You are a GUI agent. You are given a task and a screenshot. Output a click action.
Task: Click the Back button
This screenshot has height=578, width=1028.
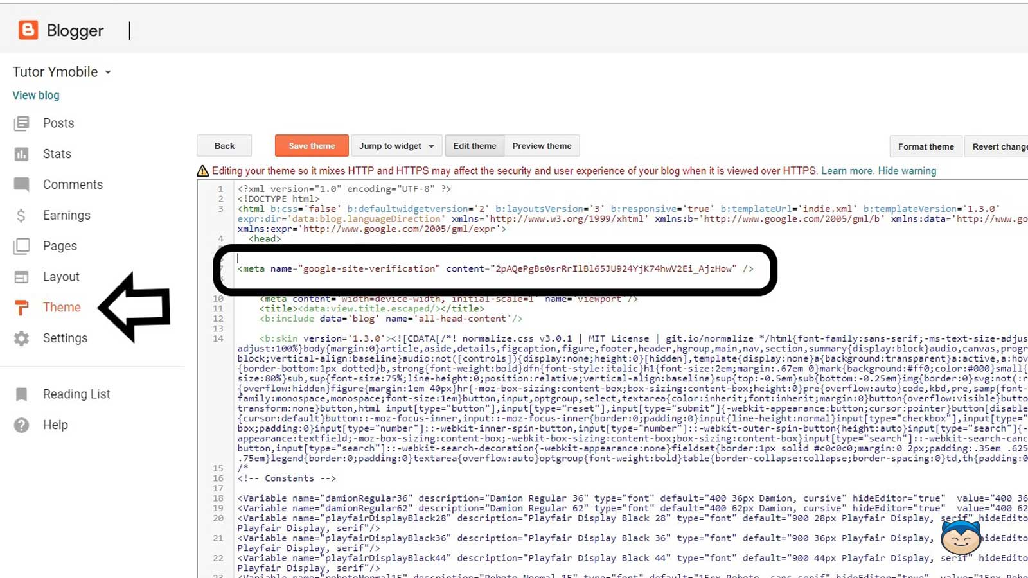224,146
